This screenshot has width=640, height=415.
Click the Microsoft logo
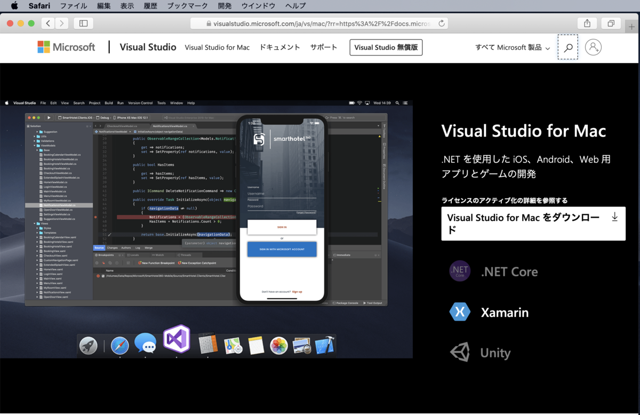66,47
